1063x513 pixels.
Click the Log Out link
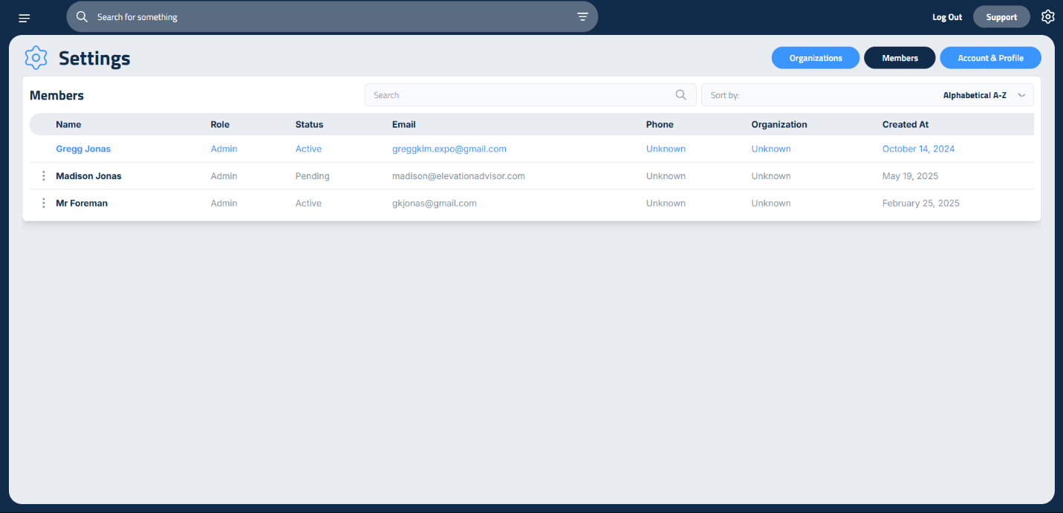[947, 17]
